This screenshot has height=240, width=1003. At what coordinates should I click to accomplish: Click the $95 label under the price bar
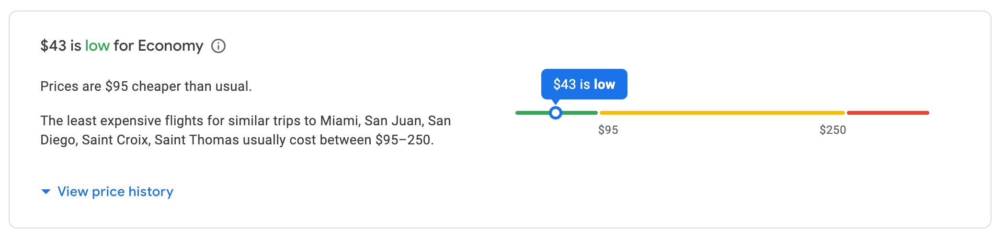point(608,130)
